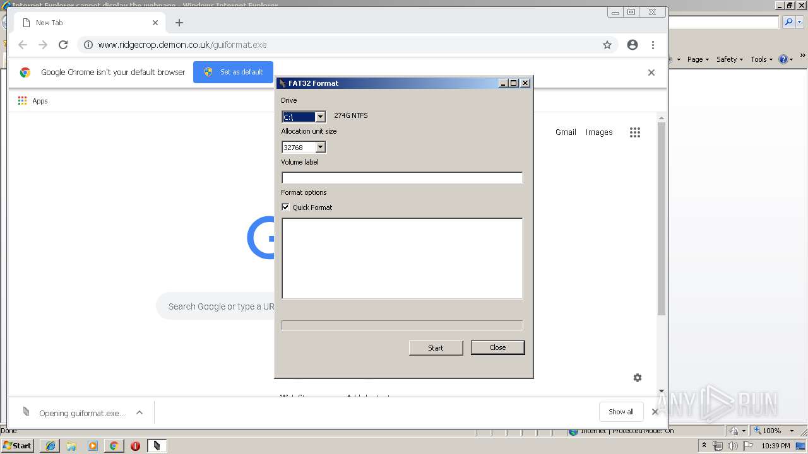Maximize the Chrome window
808x454 pixels.
coord(631,12)
